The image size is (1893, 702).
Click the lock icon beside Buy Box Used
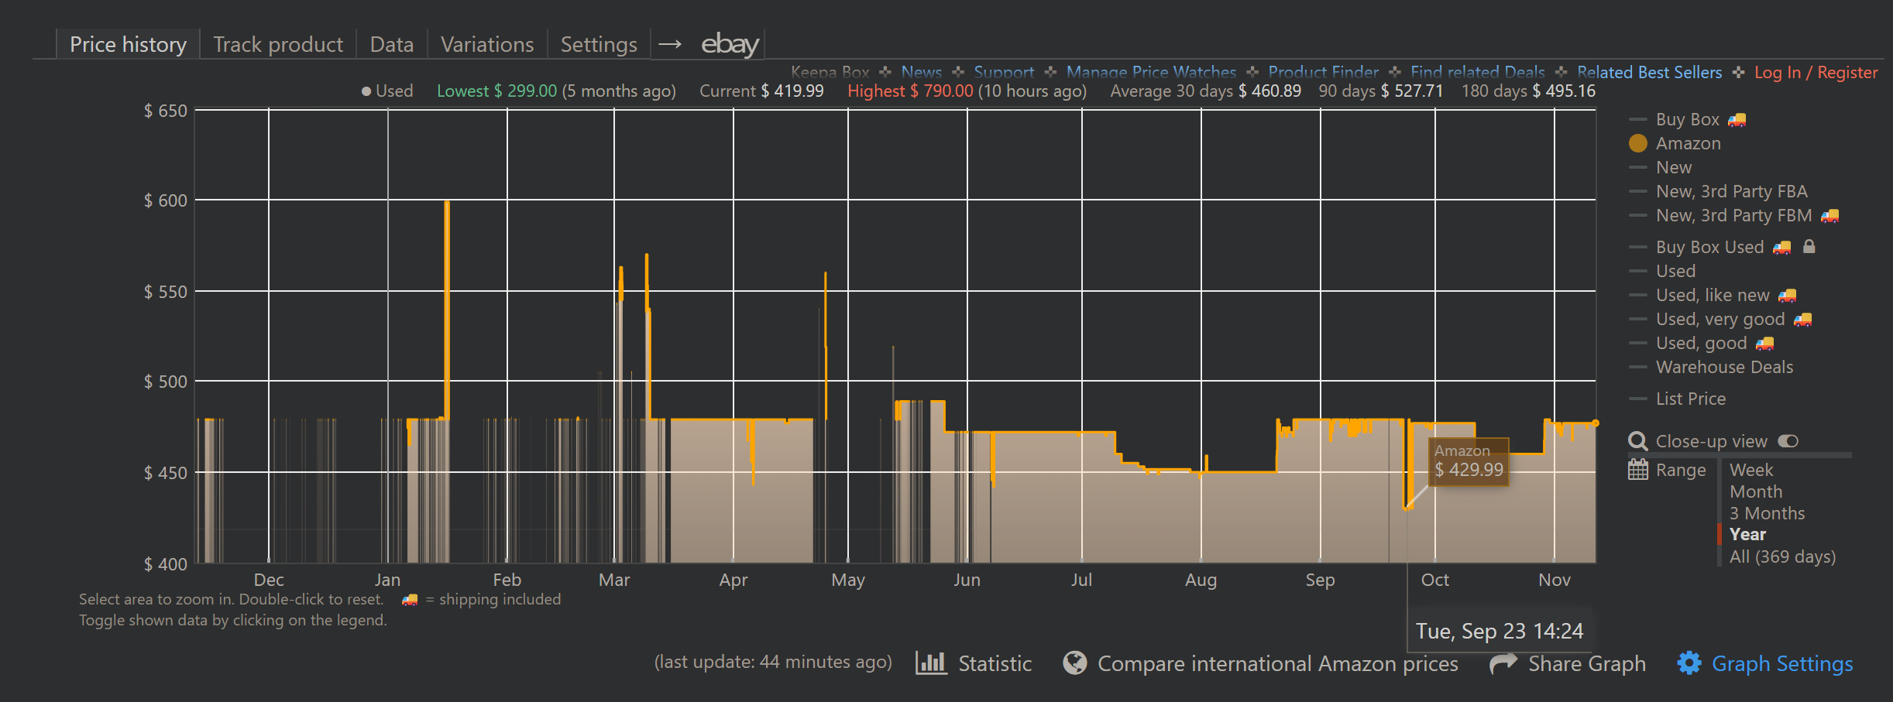(x=1809, y=246)
